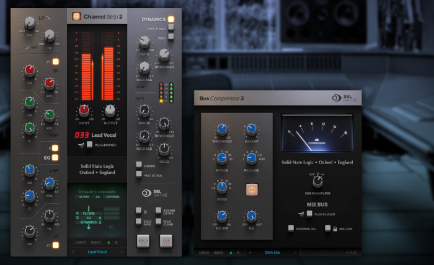Click the OUTPUT gain knob
The image size is (434, 265).
(x=110, y=111)
